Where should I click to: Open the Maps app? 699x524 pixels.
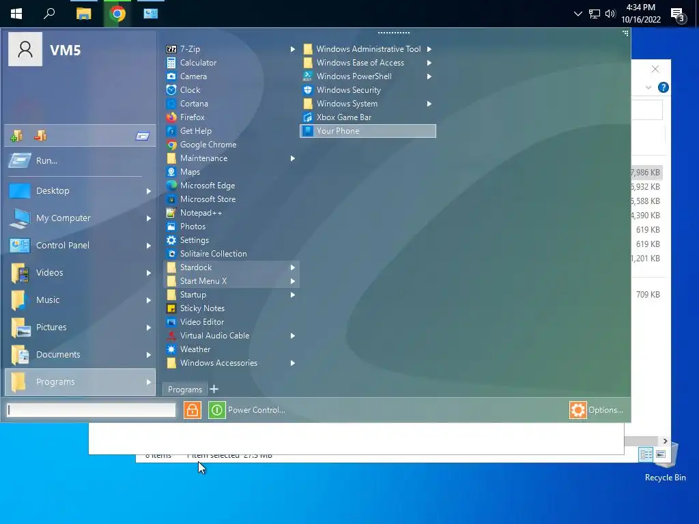coord(231,171)
